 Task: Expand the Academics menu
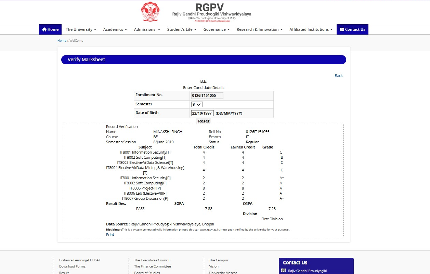click(x=115, y=29)
